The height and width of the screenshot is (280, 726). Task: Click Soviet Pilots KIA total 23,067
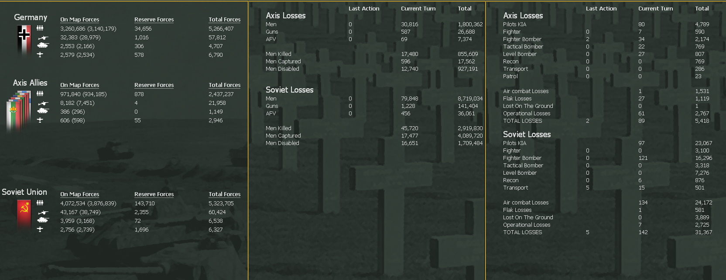point(704,143)
